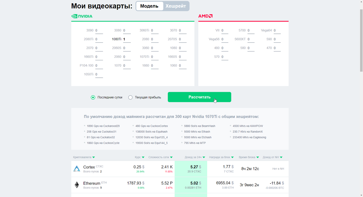Click the 2060S quantity field
Screen dimensions: 363x197
click(127, 48)
